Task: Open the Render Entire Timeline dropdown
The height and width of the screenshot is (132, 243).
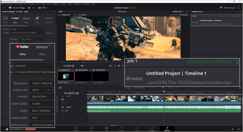Action: pyautogui.click(x=140, y=88)
